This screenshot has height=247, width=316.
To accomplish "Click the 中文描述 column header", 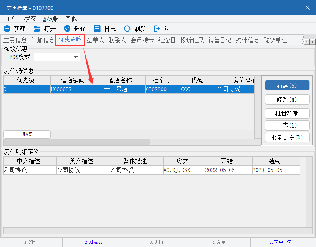I will (x=30, y=161).
